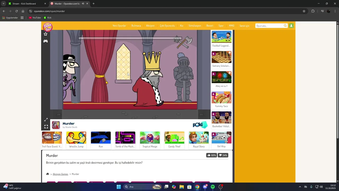The width and height of the screenshot is (339, 191).
Task: Open Football Legends game thumbnail
Action: [x=221, y=39]
